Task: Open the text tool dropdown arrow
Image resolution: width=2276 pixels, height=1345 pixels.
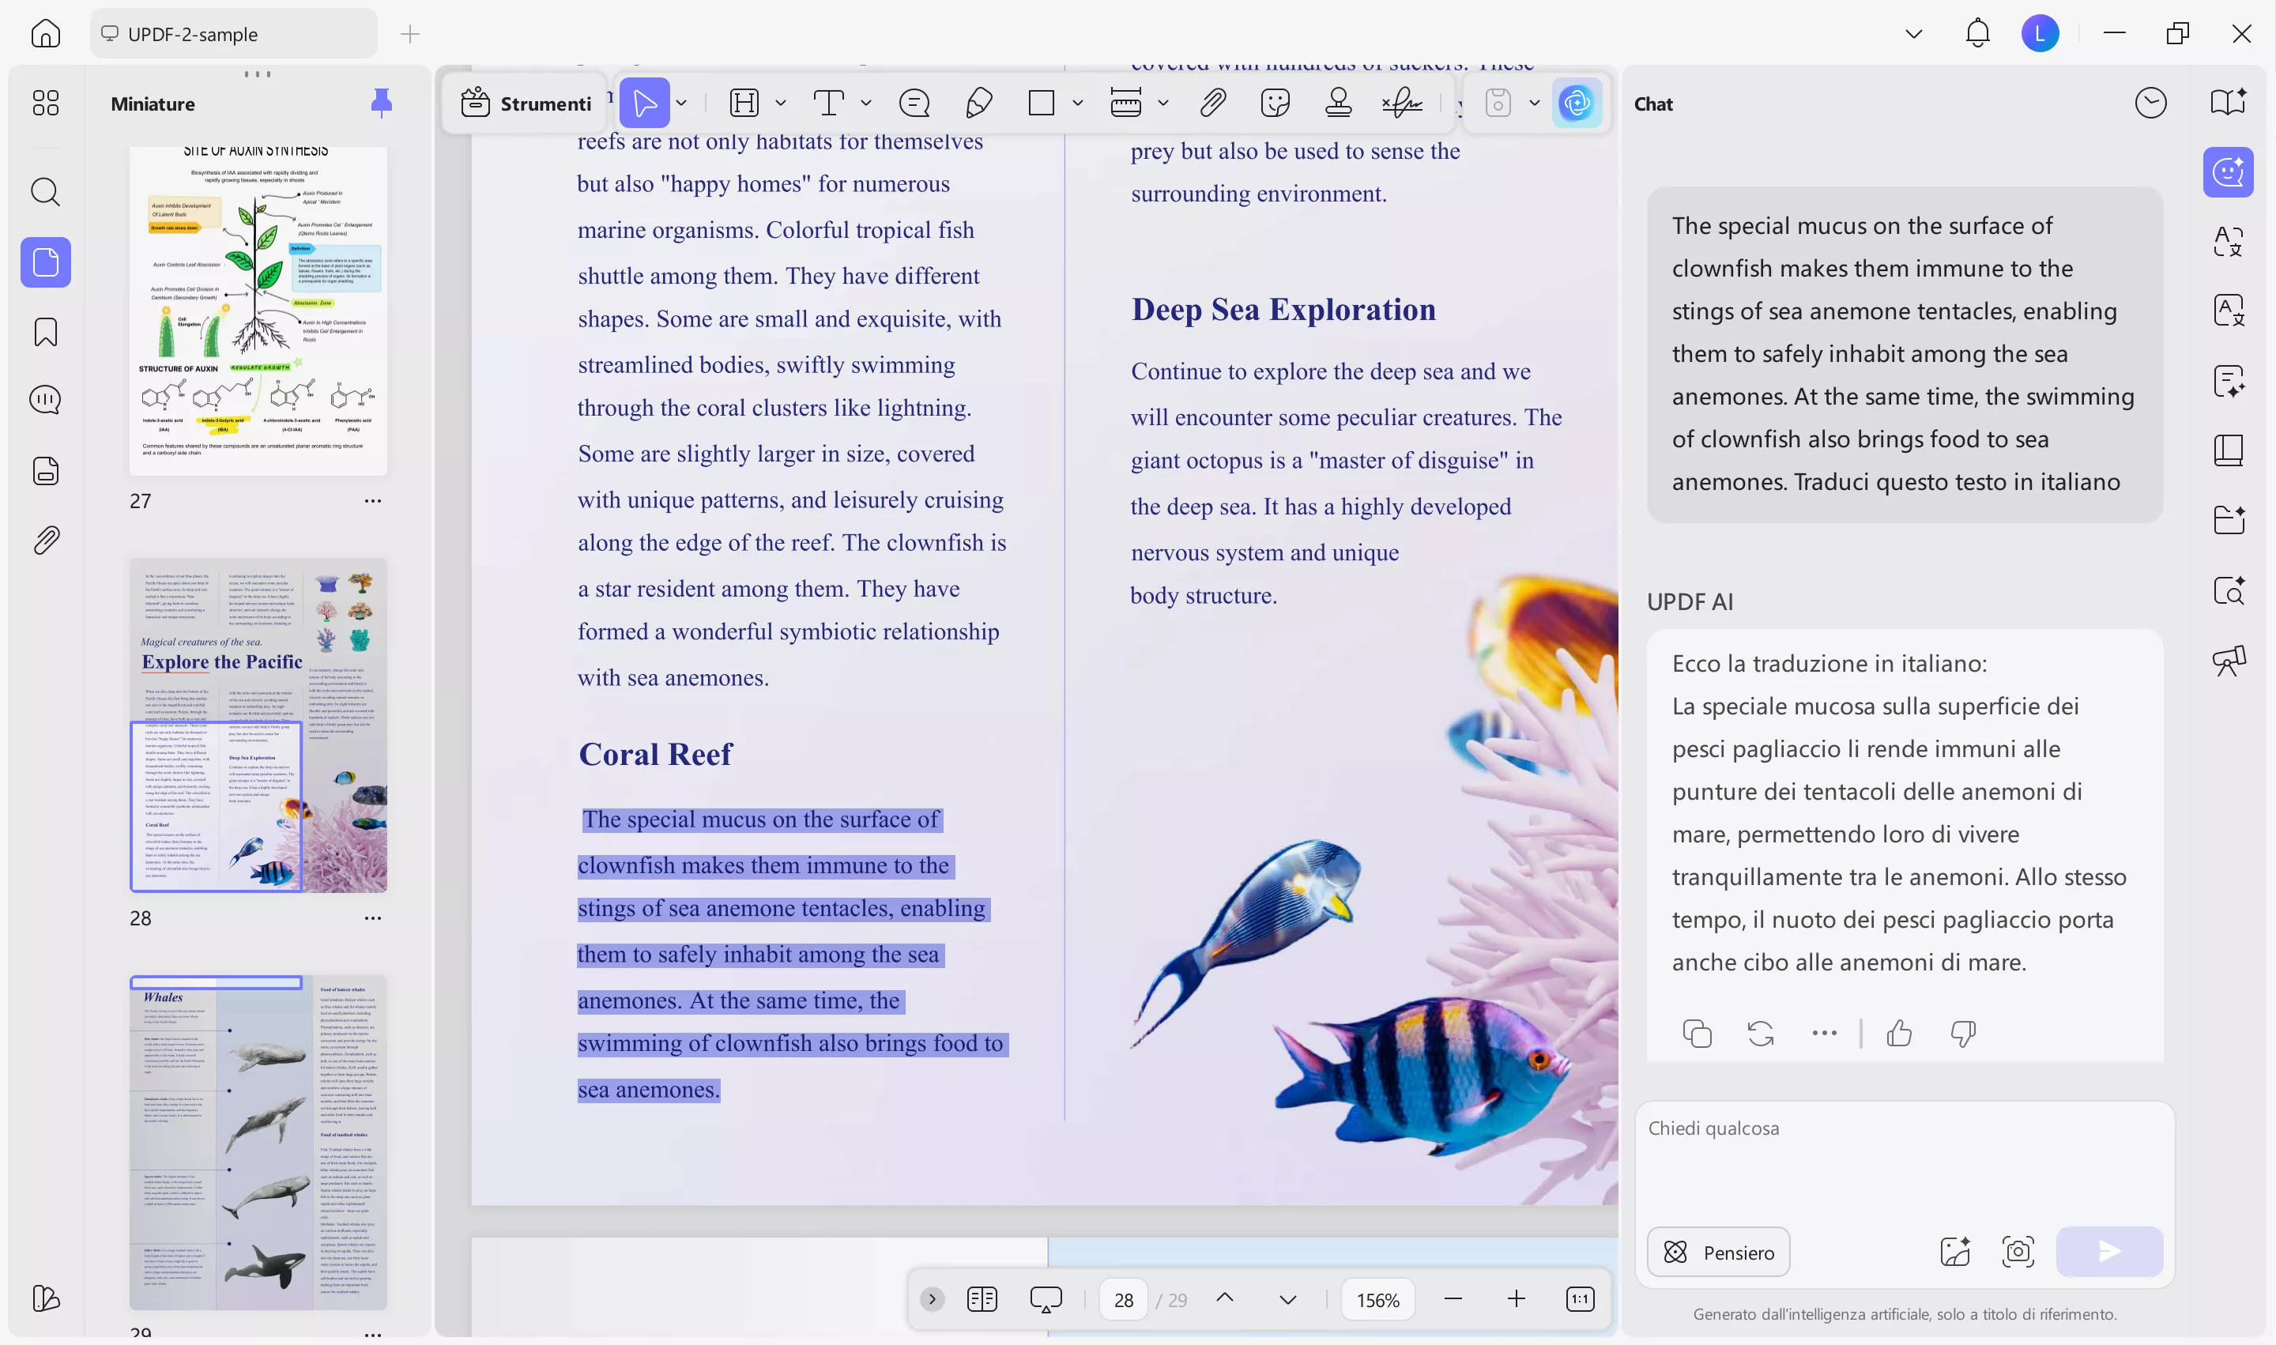Action: coord(868,103)
